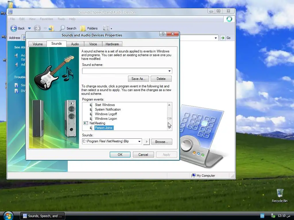Click the EN language indicator

point(262,216)
